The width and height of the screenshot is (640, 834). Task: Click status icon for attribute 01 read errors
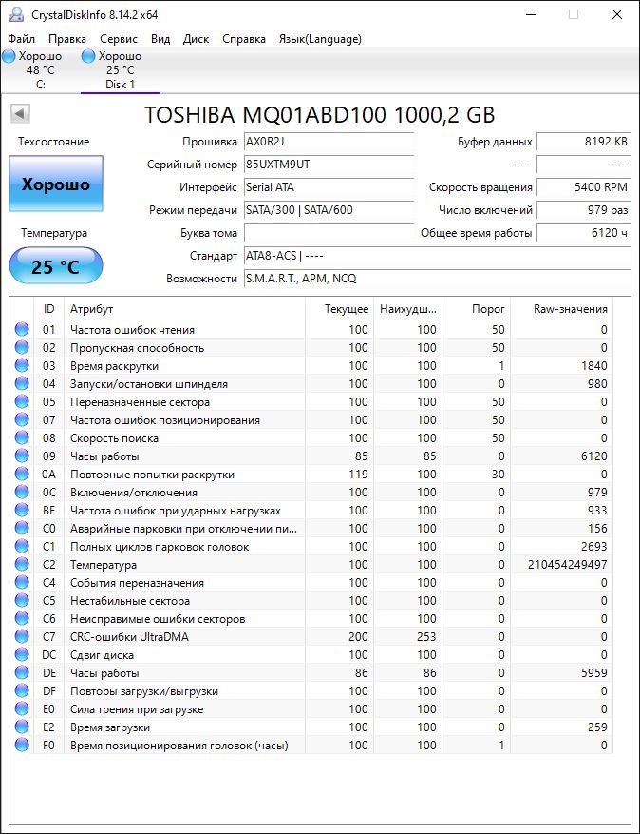click(22, 330)
